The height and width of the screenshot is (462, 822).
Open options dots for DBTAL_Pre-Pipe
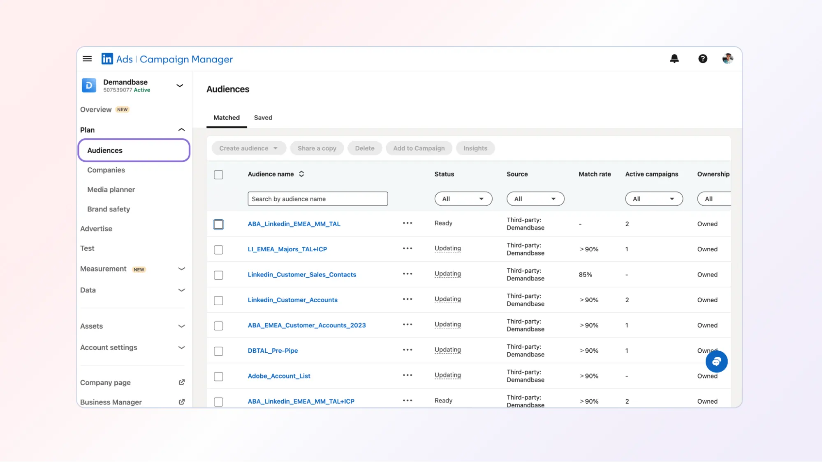[407, 350]
